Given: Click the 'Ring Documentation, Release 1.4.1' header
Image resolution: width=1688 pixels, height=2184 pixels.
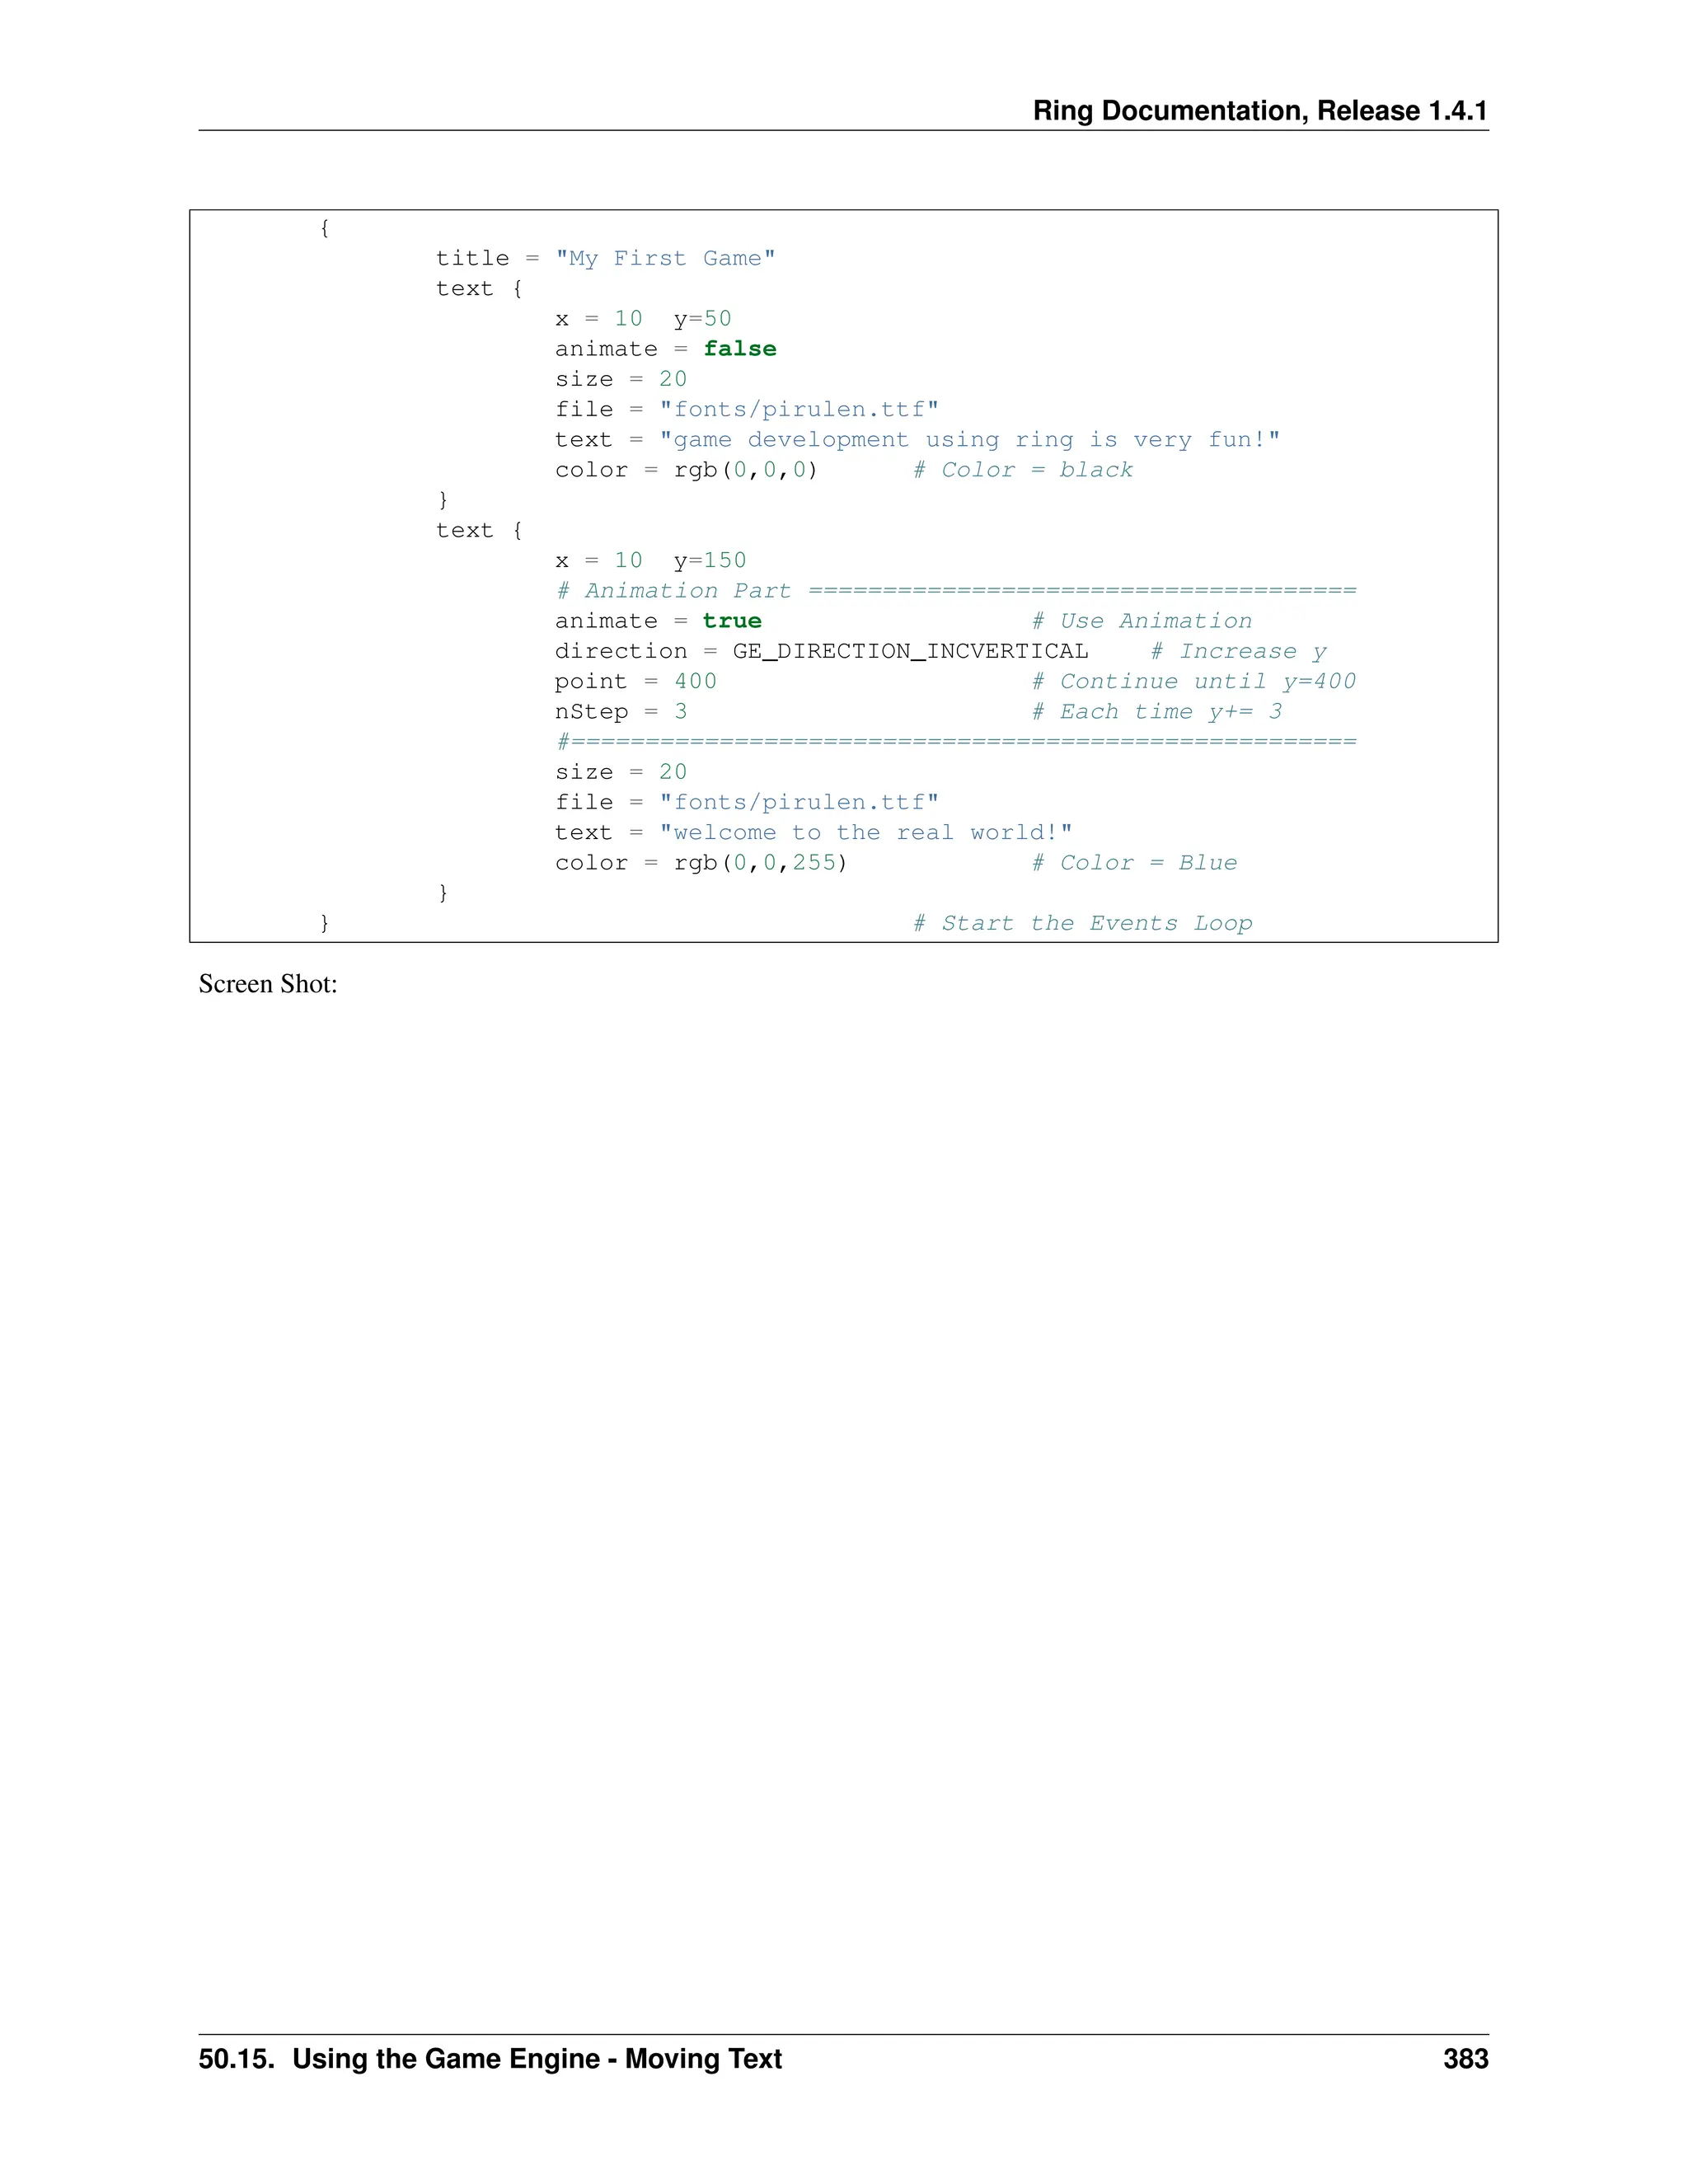Looking at the screenshot, I should [x=1259, y=111].
